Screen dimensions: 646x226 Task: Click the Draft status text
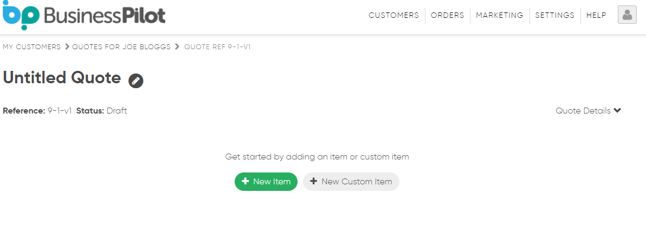[x=117, y=111]
